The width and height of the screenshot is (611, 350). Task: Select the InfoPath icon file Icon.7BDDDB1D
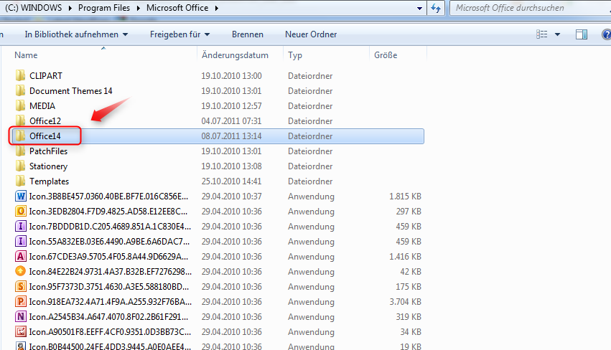[x=108, y=226]
